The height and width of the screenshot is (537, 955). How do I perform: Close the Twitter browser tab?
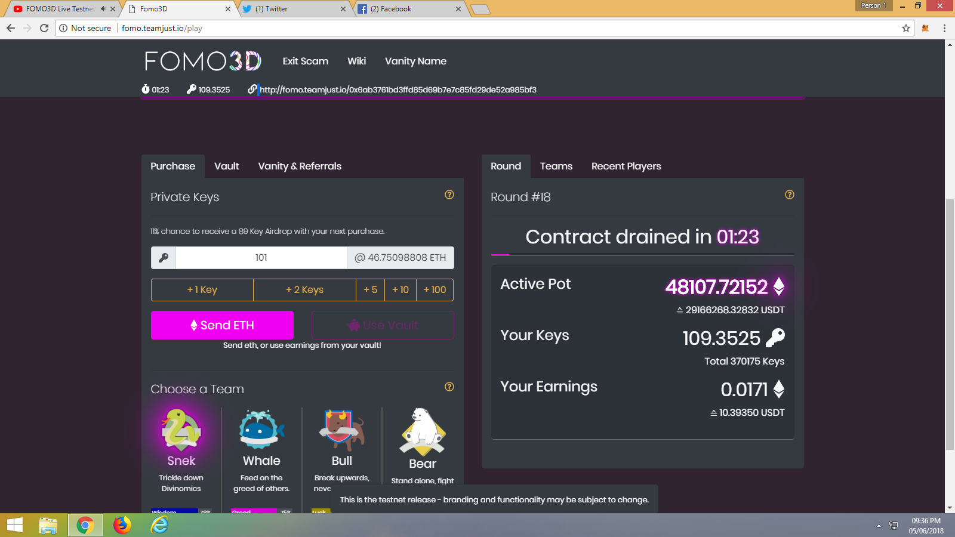click(343, 9)
